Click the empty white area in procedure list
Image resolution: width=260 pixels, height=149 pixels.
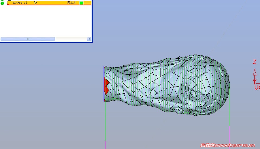point(46,21)
